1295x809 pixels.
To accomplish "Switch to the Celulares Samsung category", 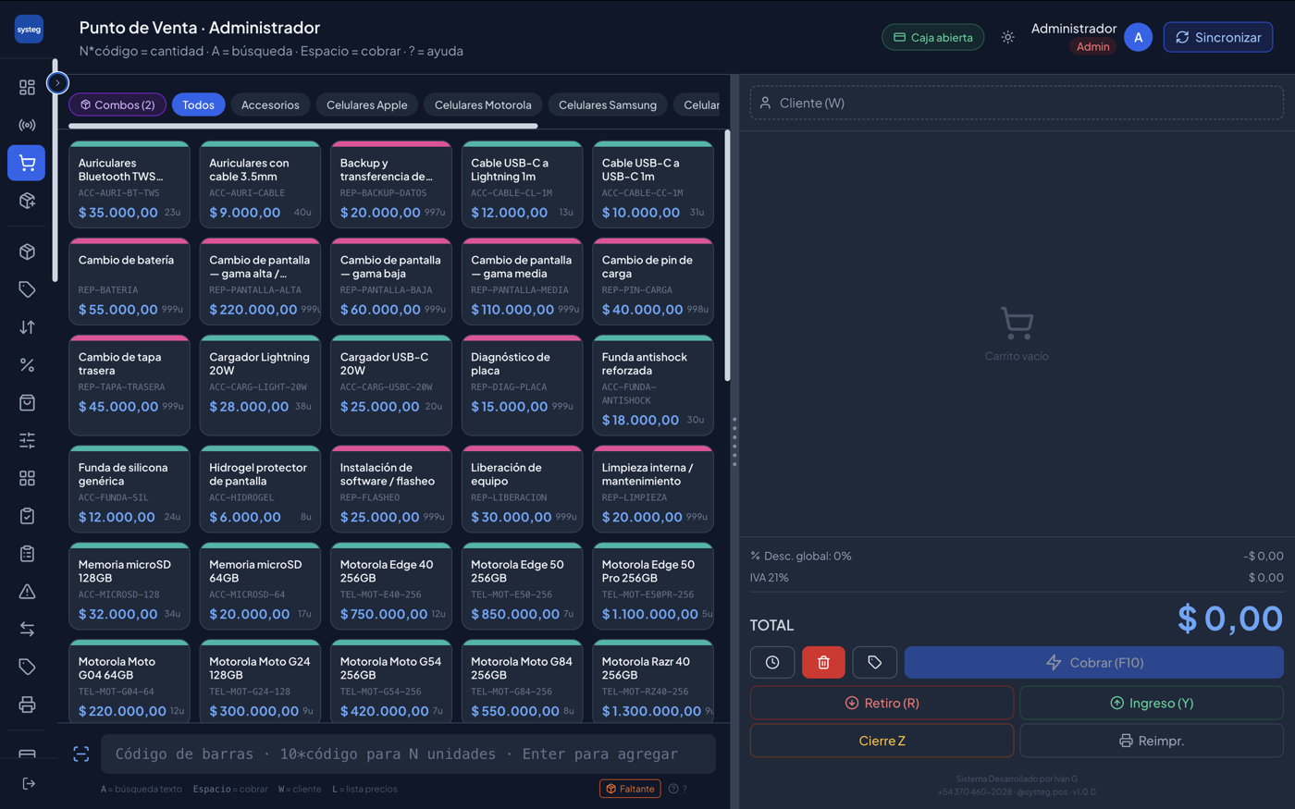I will coord(608,104).
